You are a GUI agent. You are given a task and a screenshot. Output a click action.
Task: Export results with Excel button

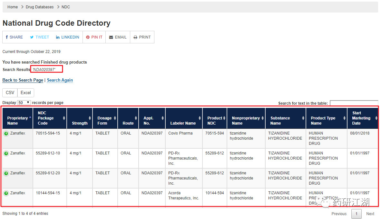click(x=26, y=93)
